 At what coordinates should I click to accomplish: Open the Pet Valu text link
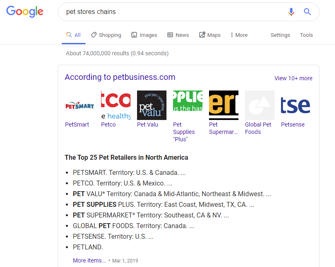(x=148, y=124)
